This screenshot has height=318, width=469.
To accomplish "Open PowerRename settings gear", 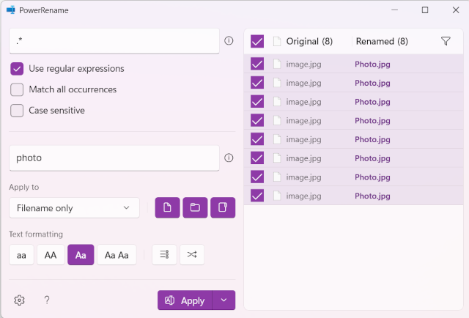I will (20, 300).
